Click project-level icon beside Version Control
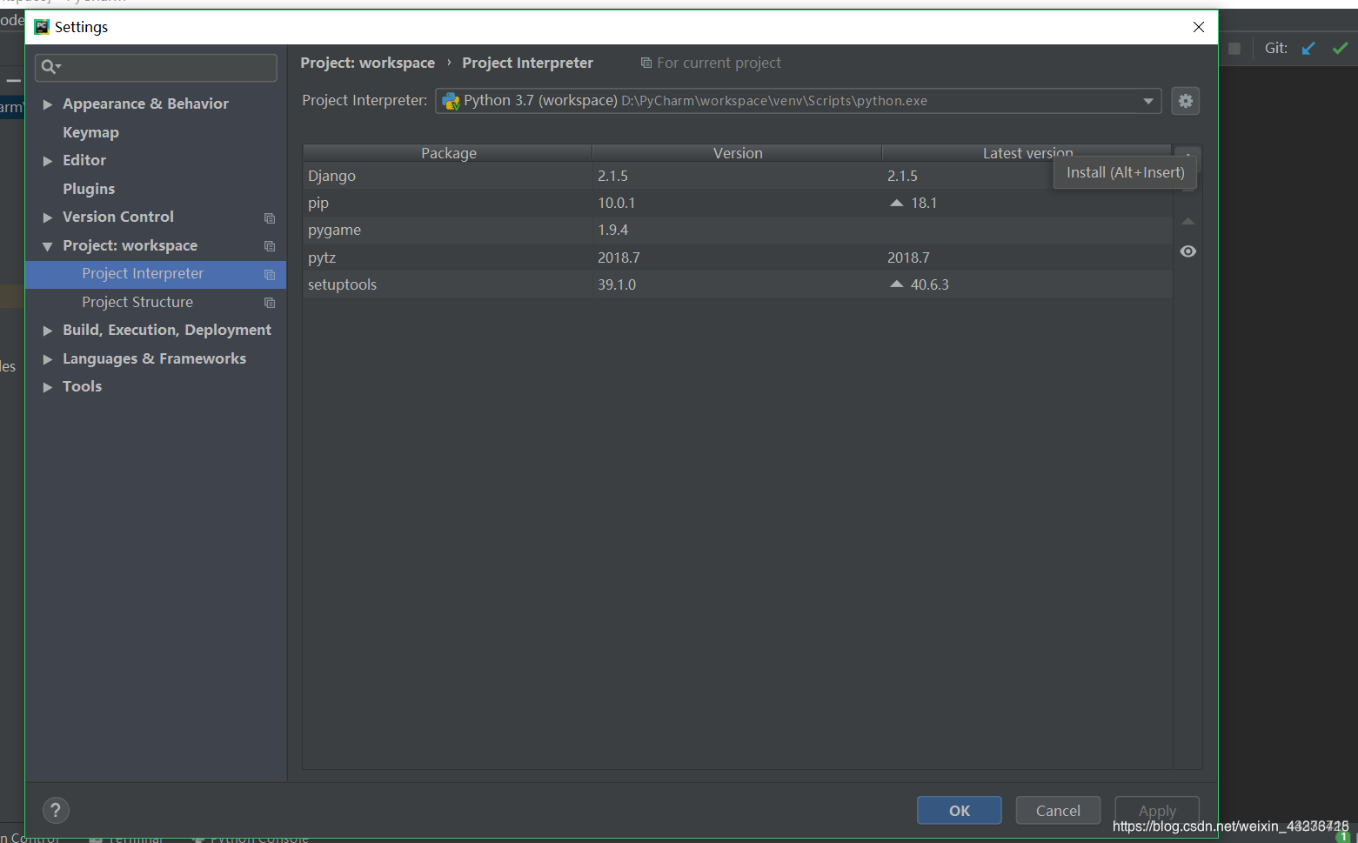This screenshot has height=843, width=1358. pos(270,217)
